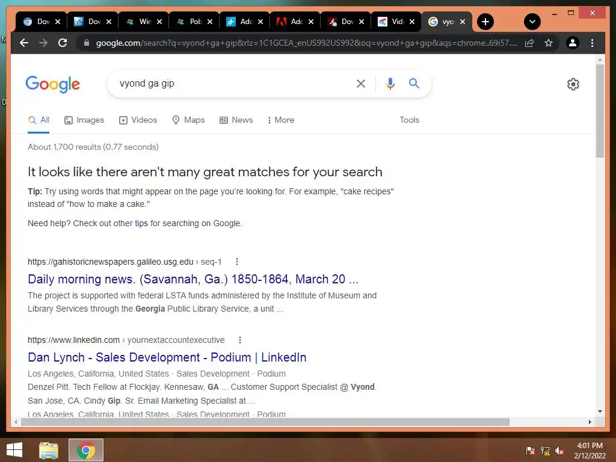Go back to previous page

24,43
